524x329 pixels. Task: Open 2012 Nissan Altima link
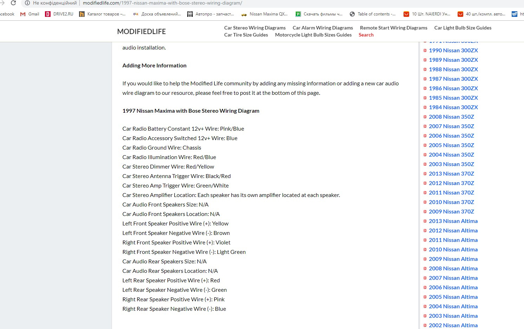(453, 230)
